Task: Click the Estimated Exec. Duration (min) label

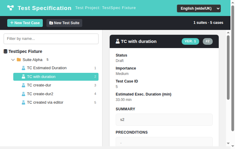Action: (x=143, y=94)
